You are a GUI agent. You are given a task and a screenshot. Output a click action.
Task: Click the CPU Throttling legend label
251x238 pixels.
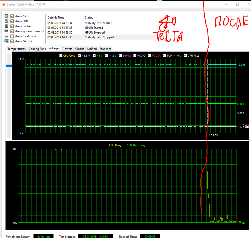coord(136,145)
